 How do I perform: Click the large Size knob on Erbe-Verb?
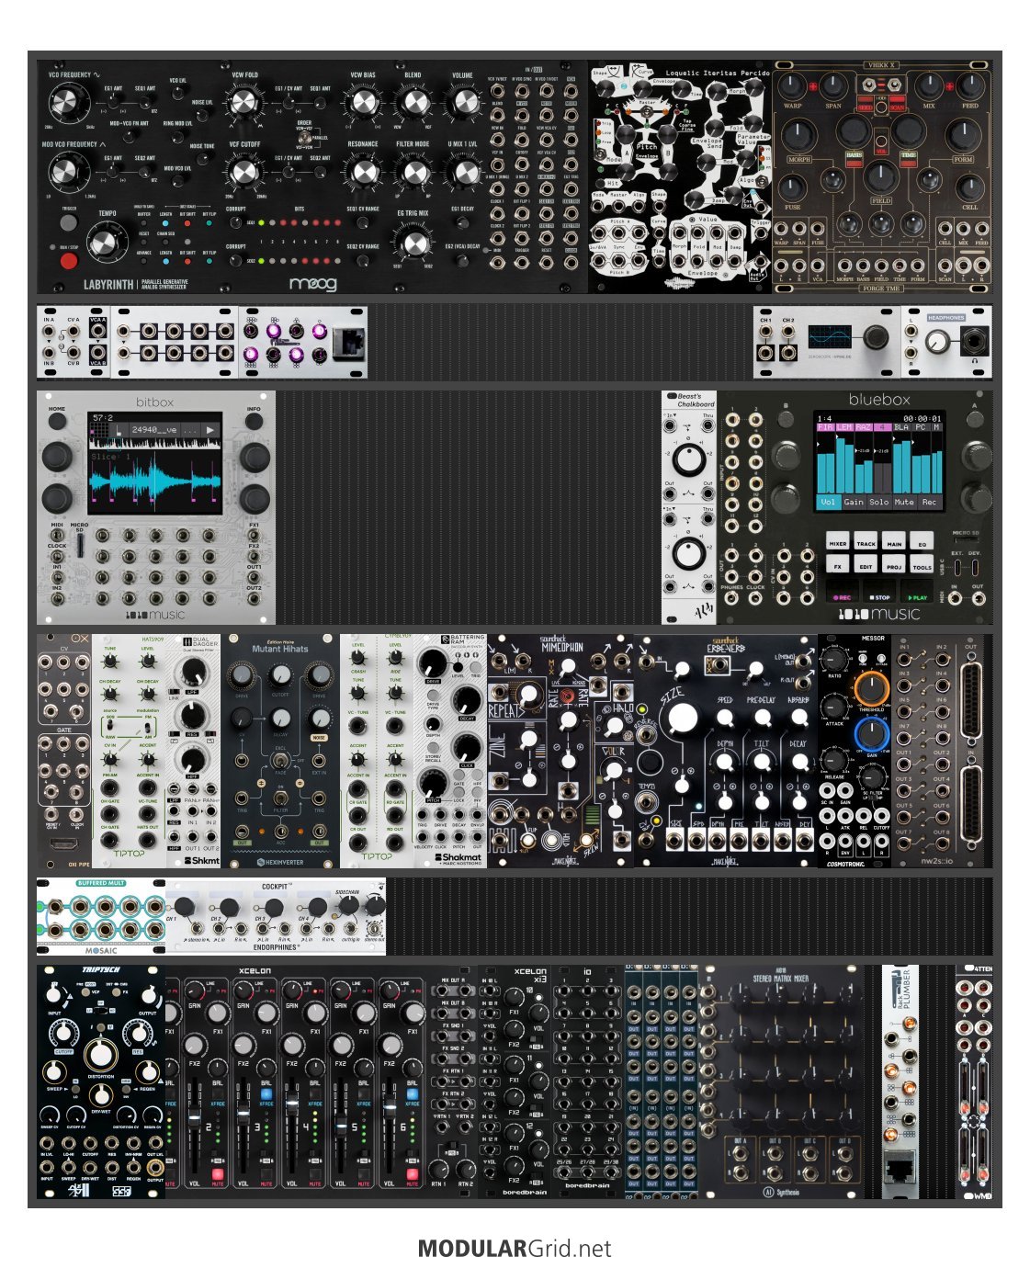click(682, 719)
